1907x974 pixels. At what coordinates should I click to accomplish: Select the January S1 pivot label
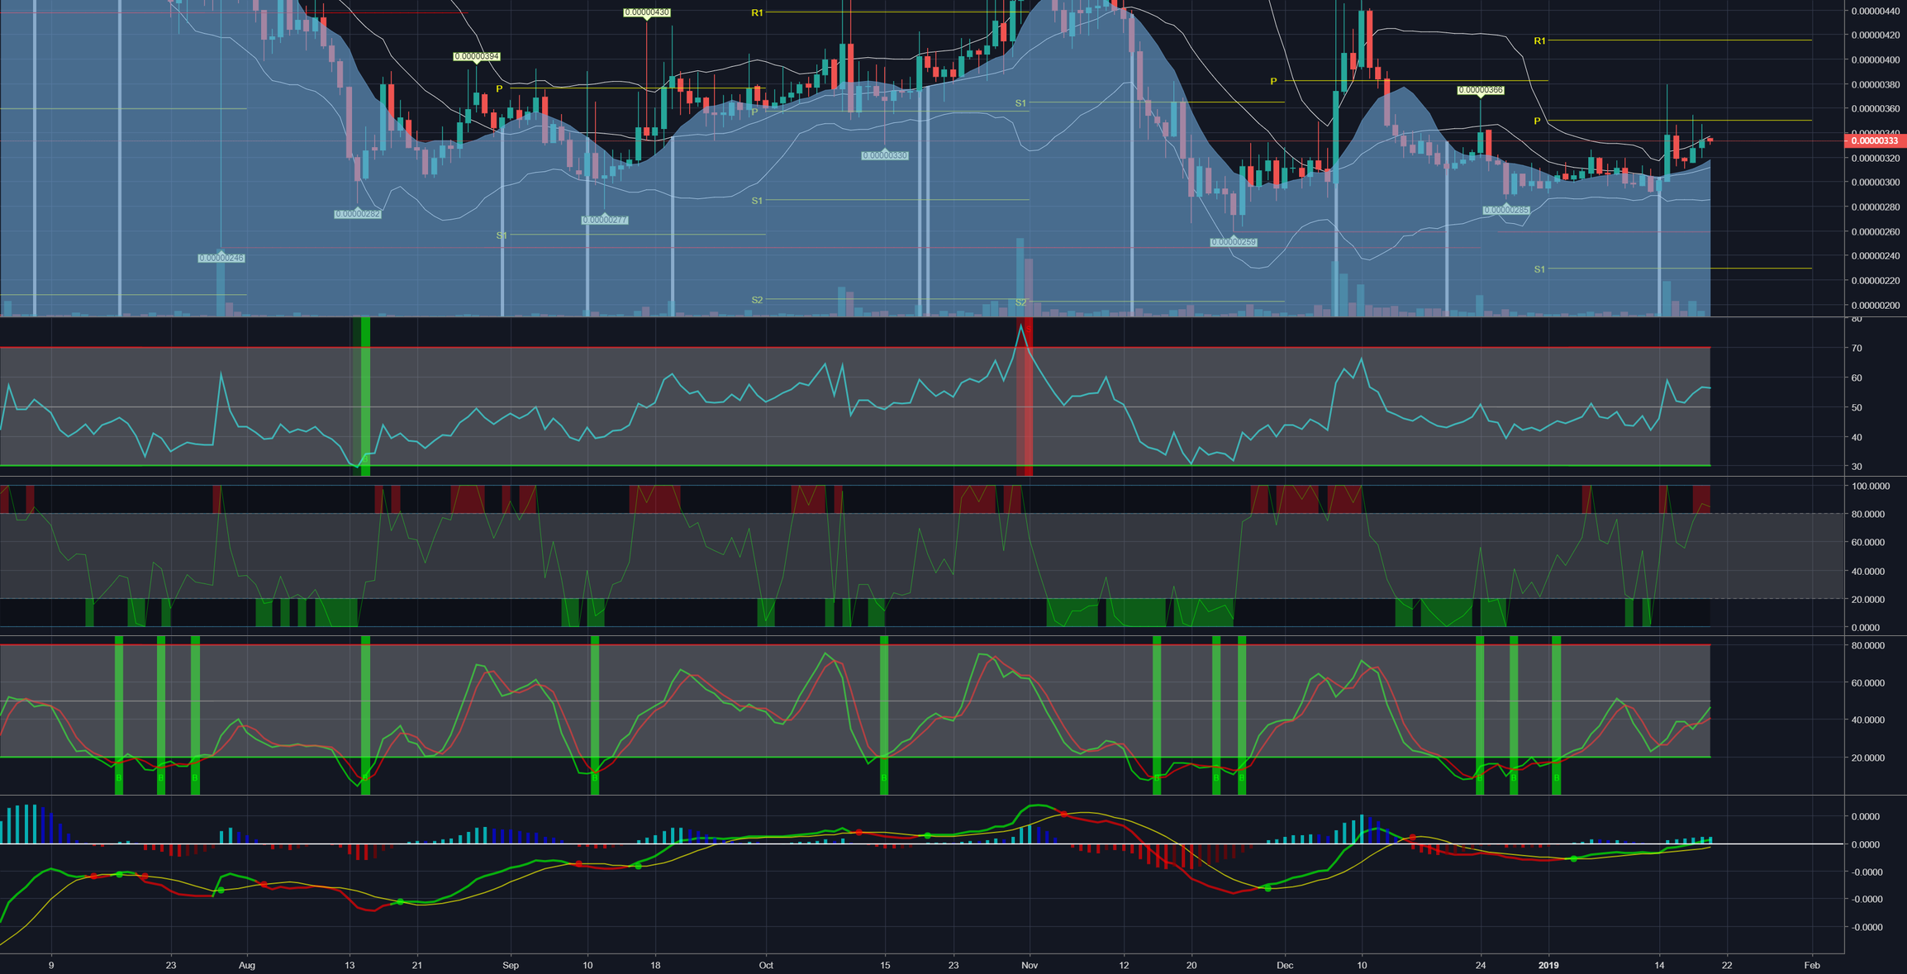(1539, 269)
